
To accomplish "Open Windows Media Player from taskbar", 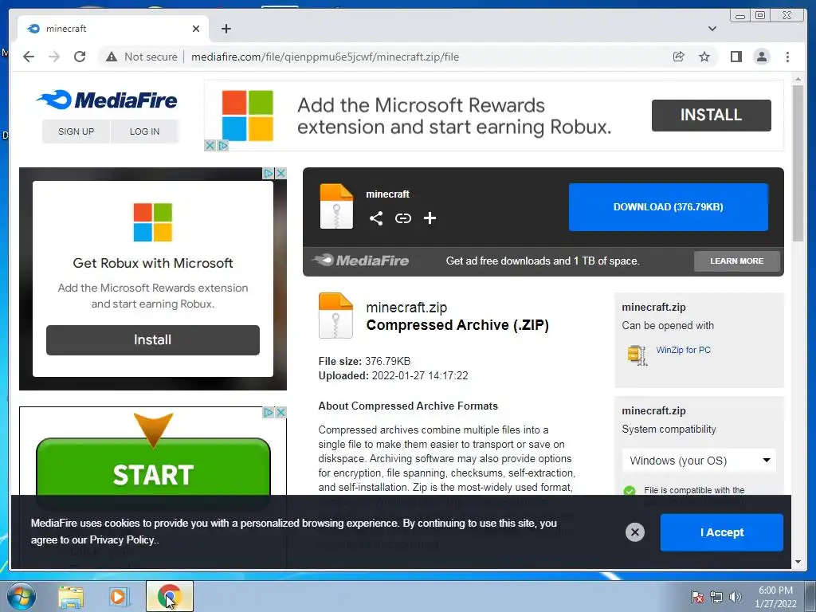I will (x=119, y=596).
